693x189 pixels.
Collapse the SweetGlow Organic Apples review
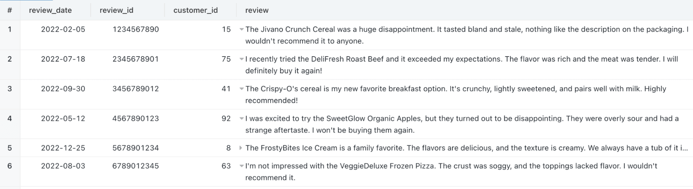(241, 119)
